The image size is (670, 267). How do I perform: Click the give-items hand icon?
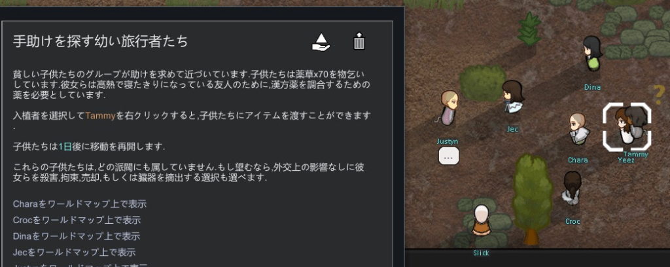[321, 42]
